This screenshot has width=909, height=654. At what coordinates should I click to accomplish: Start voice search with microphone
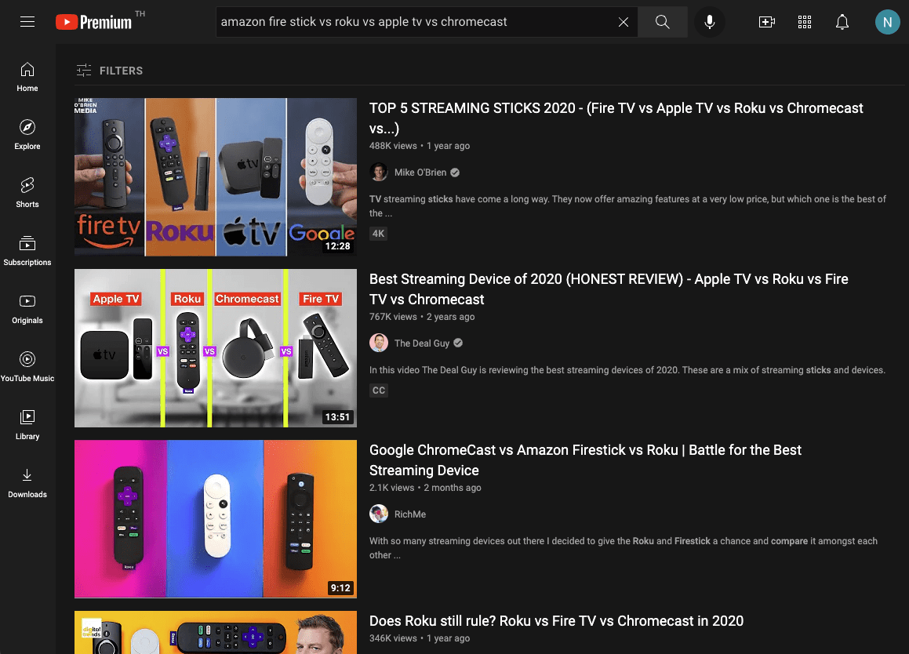710,22
